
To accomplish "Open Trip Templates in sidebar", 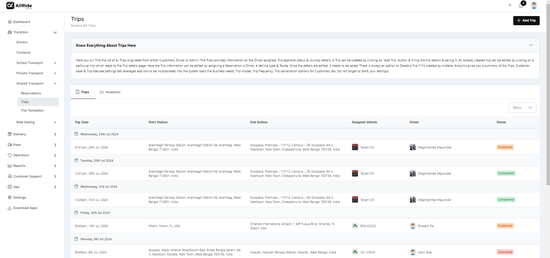I will click(x=32, y=111).
